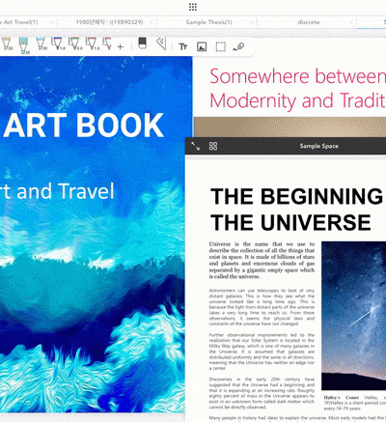Select the light blue highlighter tool
The width and height of the screenshot is (386, 422).
41,43
